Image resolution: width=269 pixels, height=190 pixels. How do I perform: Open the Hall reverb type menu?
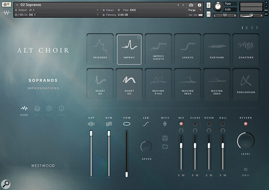coord(246,170)
